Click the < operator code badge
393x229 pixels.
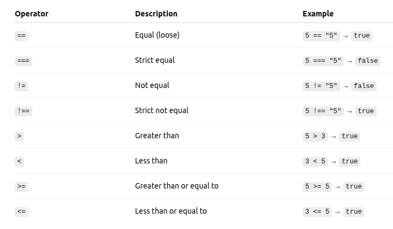pos(19,162)
